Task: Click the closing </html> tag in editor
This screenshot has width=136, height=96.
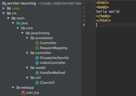Action: pos(104,21)
